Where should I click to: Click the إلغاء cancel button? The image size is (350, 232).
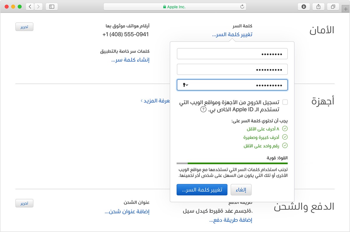click(241, 190)
